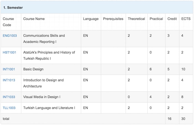Open the INT1001 course link

click(9, 69)
